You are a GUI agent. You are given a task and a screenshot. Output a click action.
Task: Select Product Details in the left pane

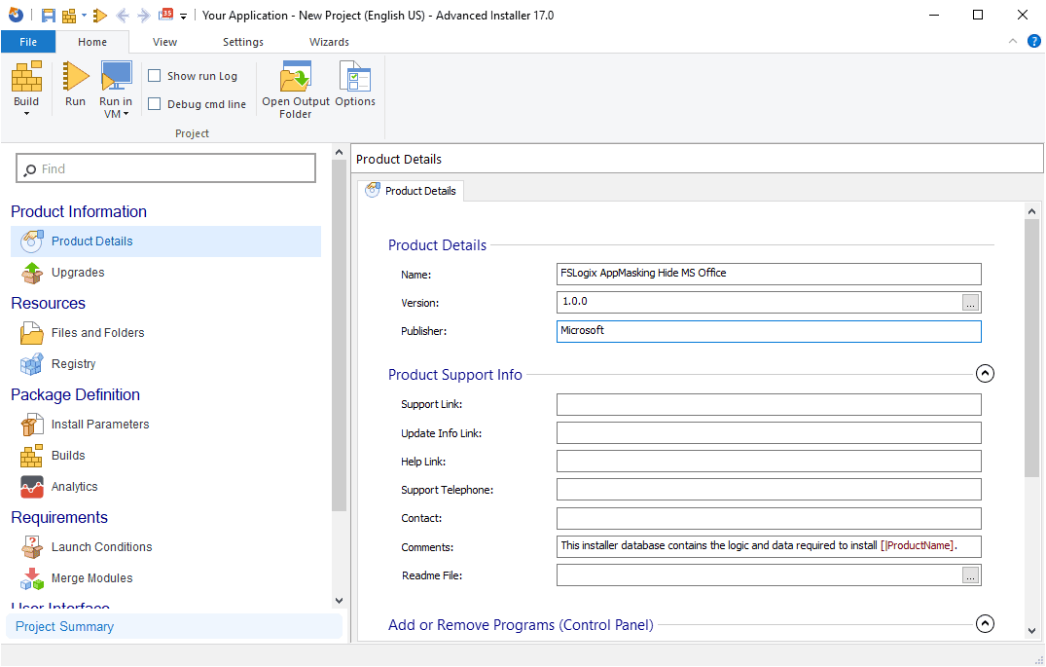pos(165,241)
